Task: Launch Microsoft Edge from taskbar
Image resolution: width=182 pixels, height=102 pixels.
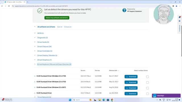Action: 104,100
